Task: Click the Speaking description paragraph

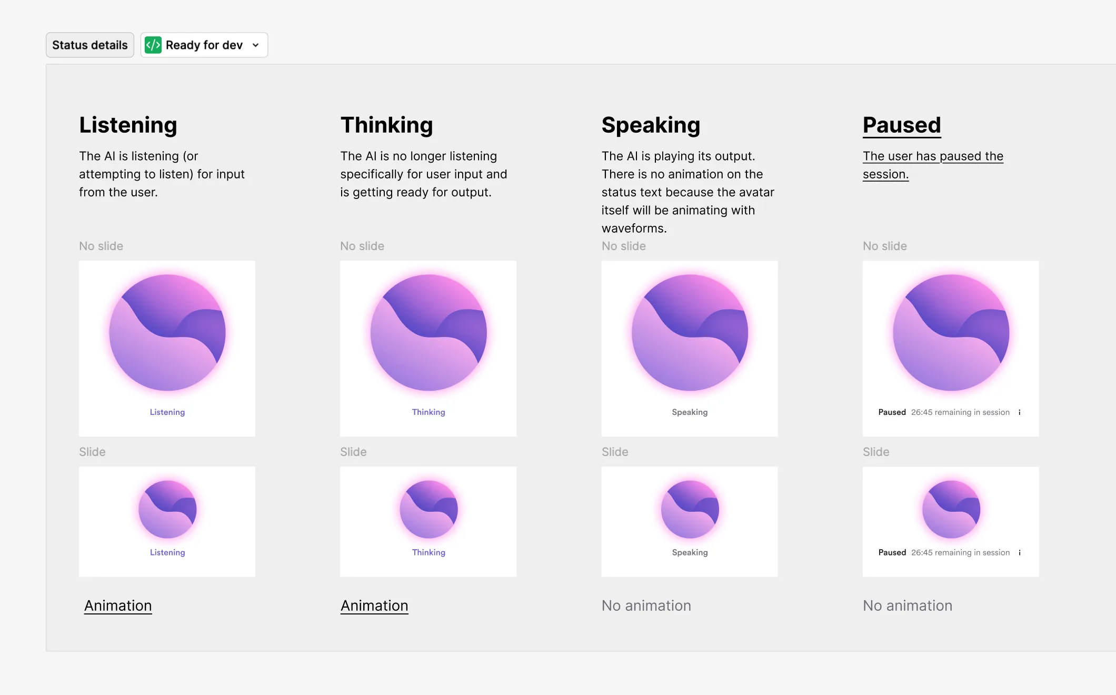Action: click(688, 192)
